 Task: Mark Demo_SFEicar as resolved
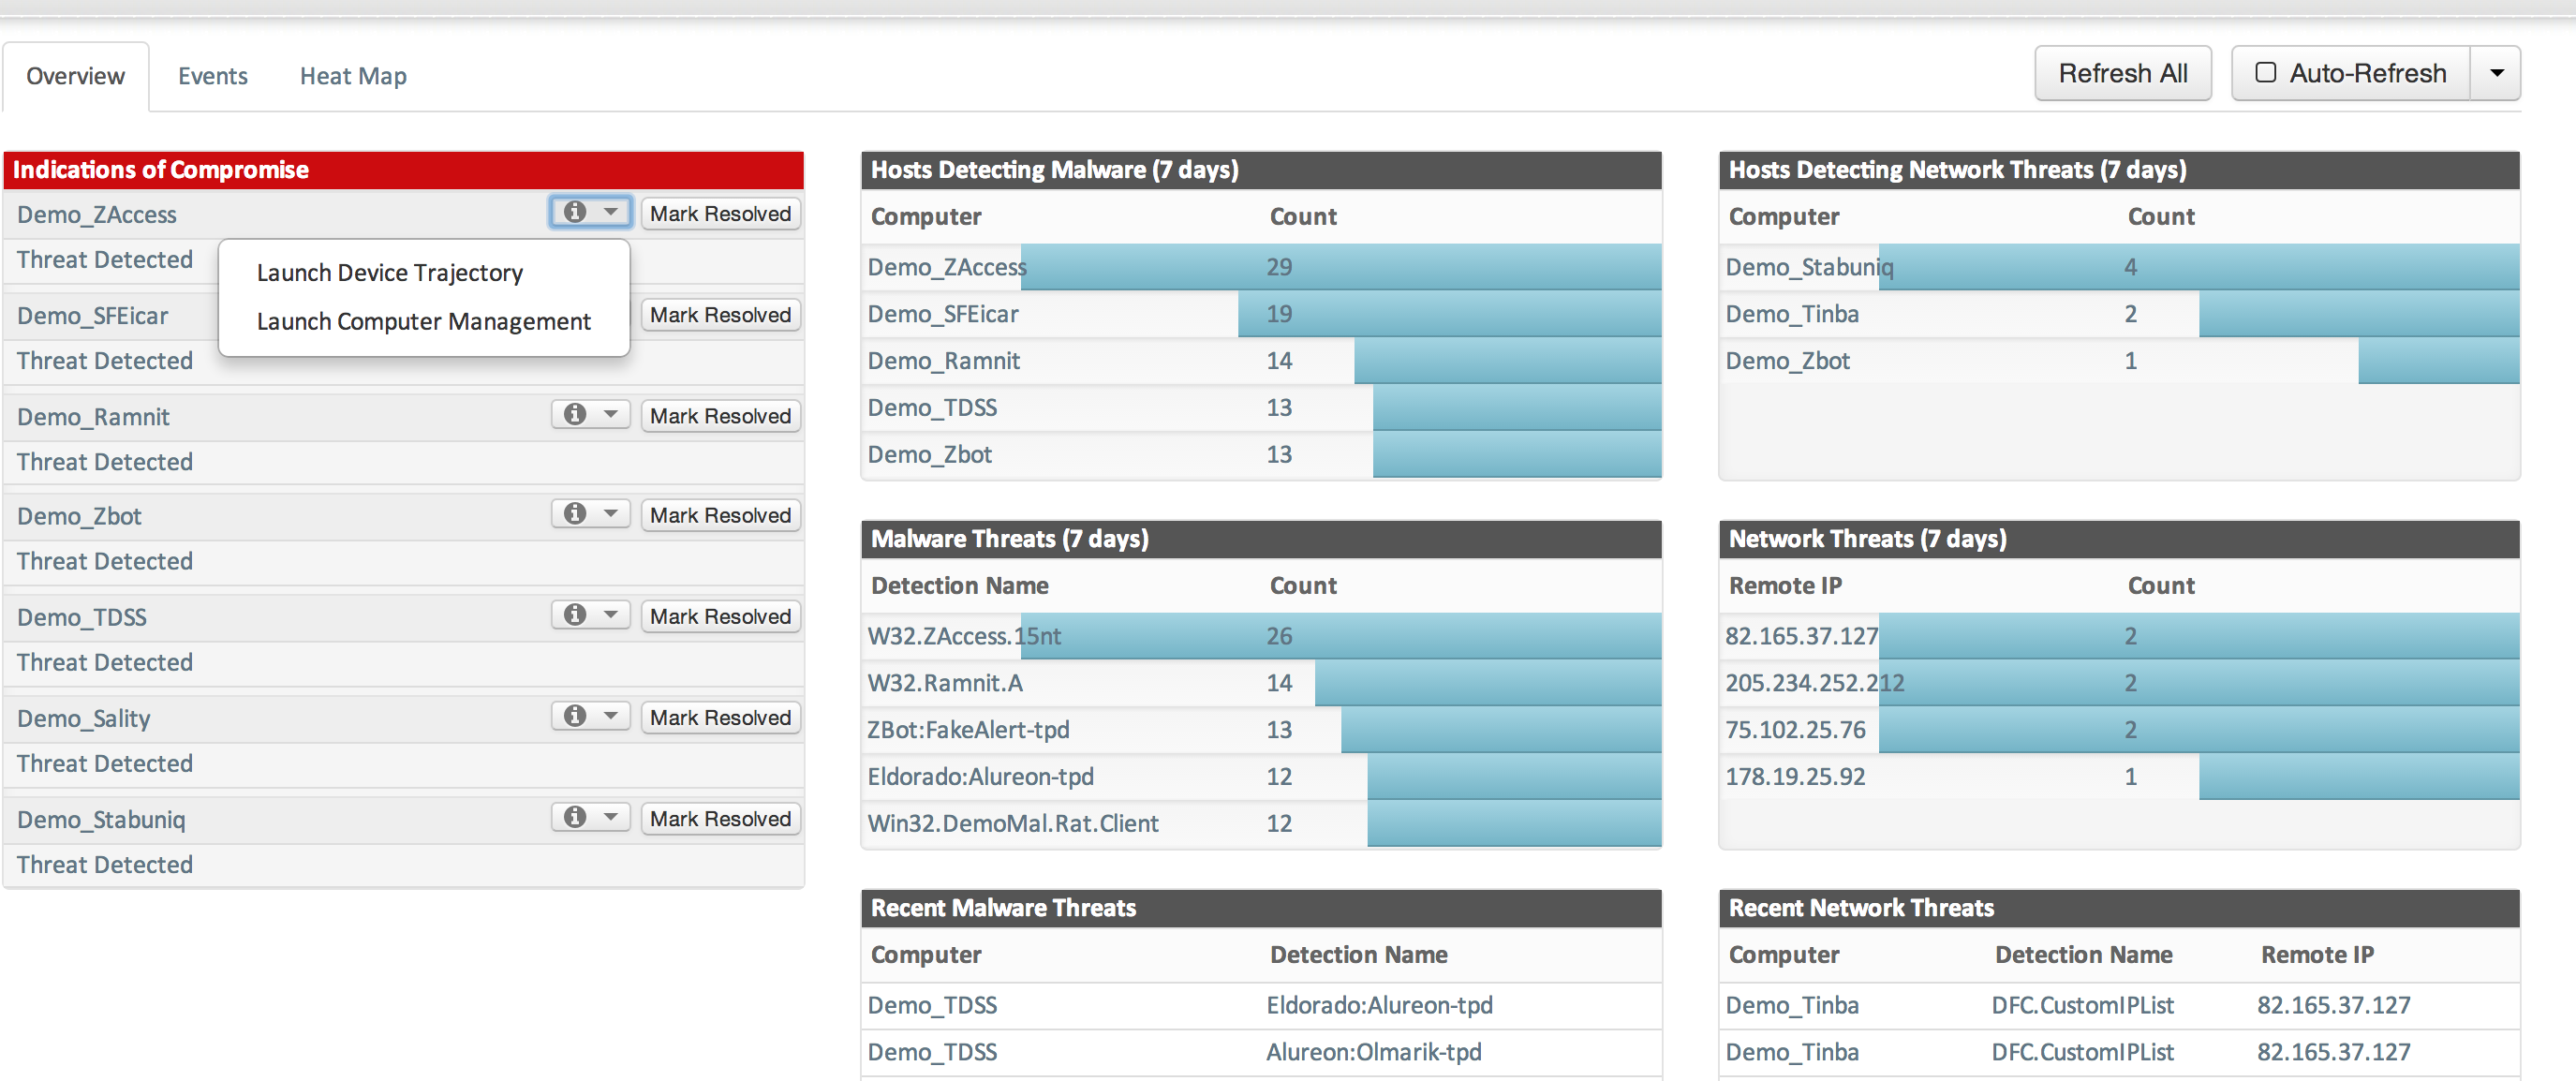pos(720,315)
